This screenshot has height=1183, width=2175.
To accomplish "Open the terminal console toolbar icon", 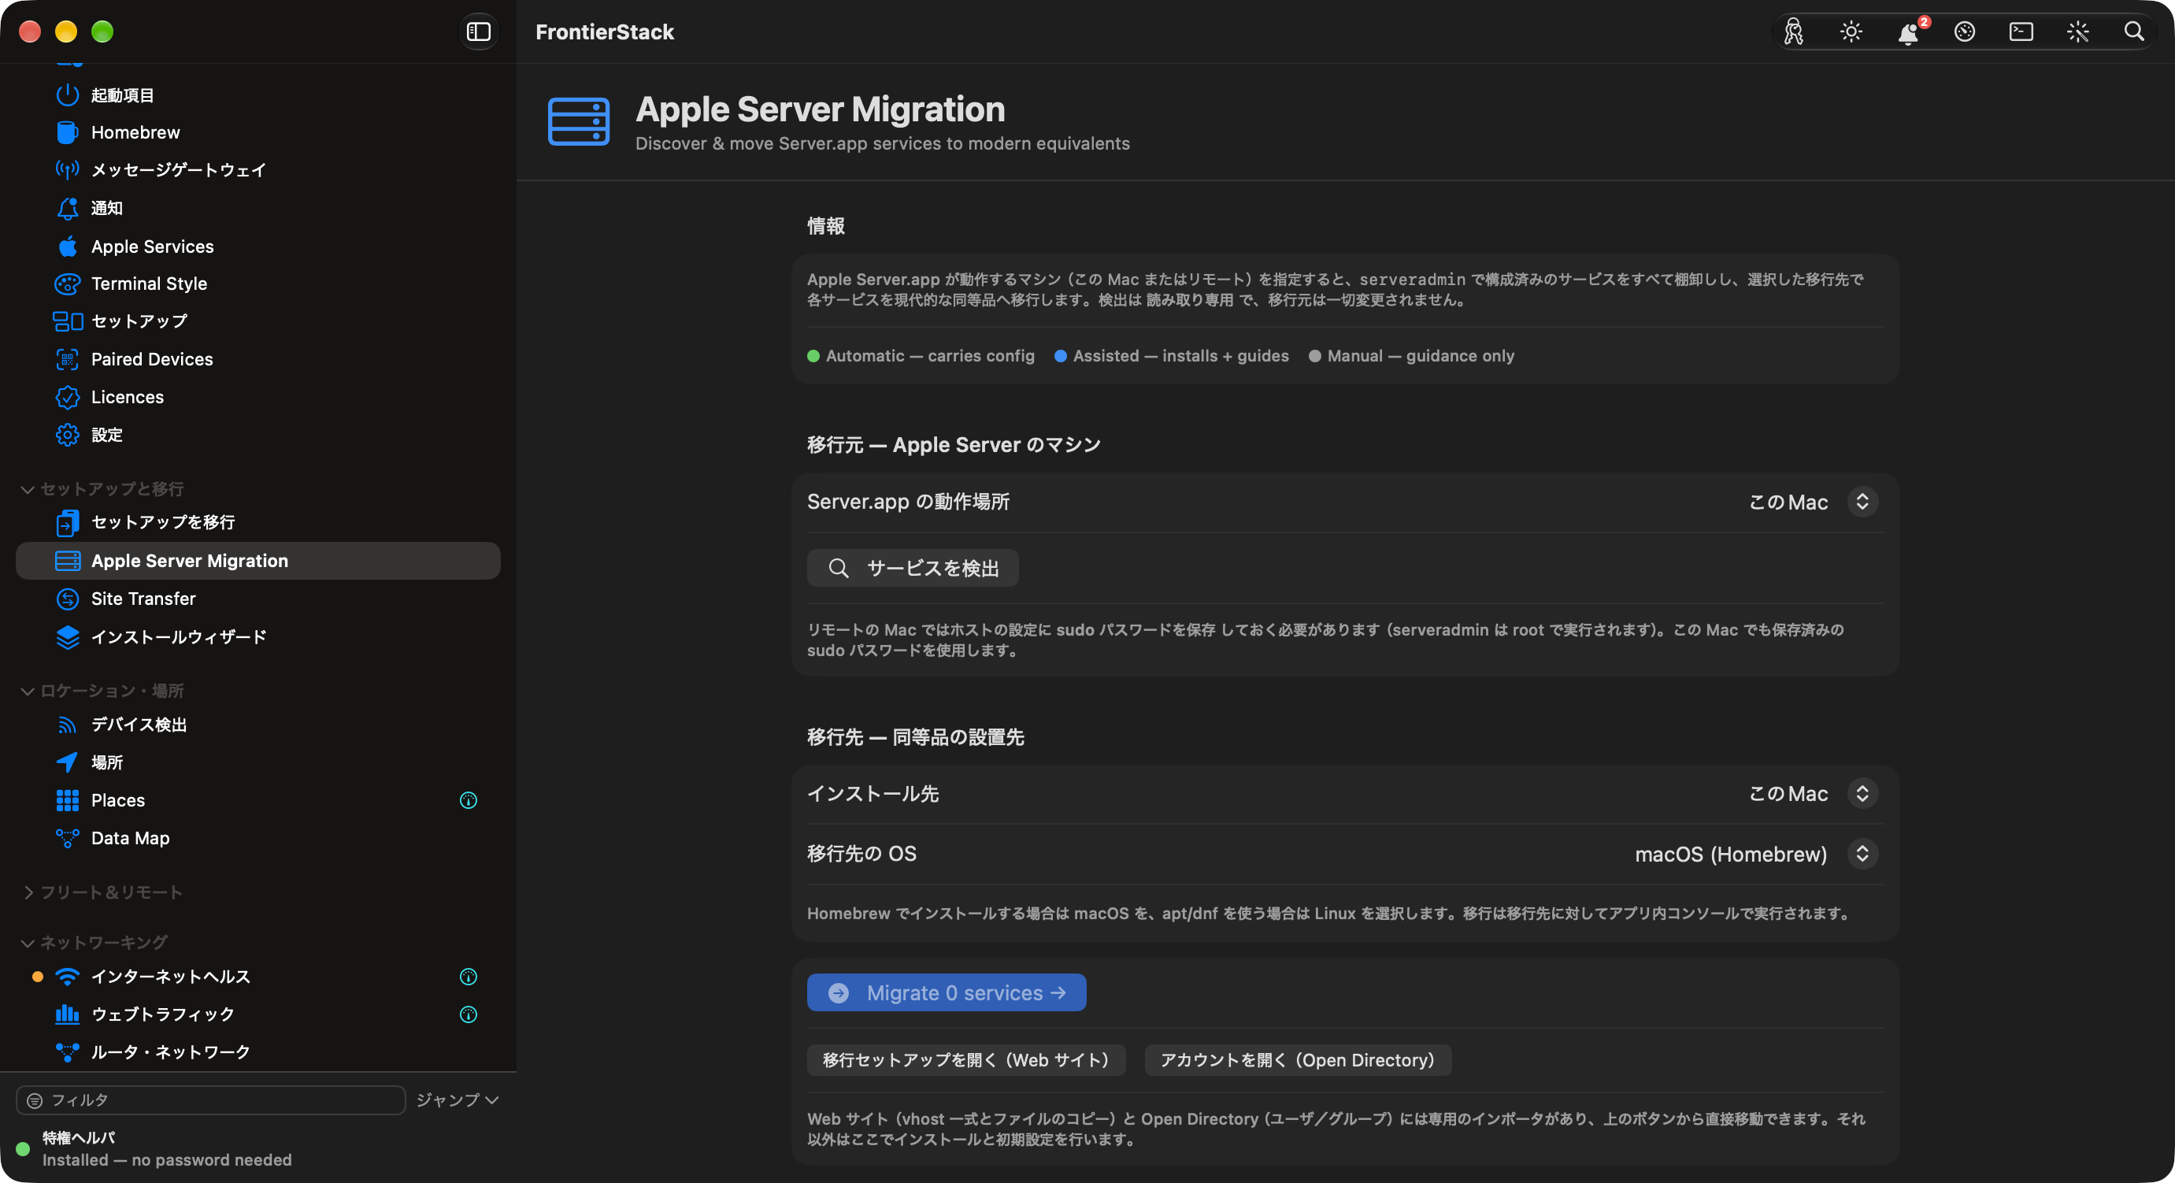I will (x=2021, y=32).
